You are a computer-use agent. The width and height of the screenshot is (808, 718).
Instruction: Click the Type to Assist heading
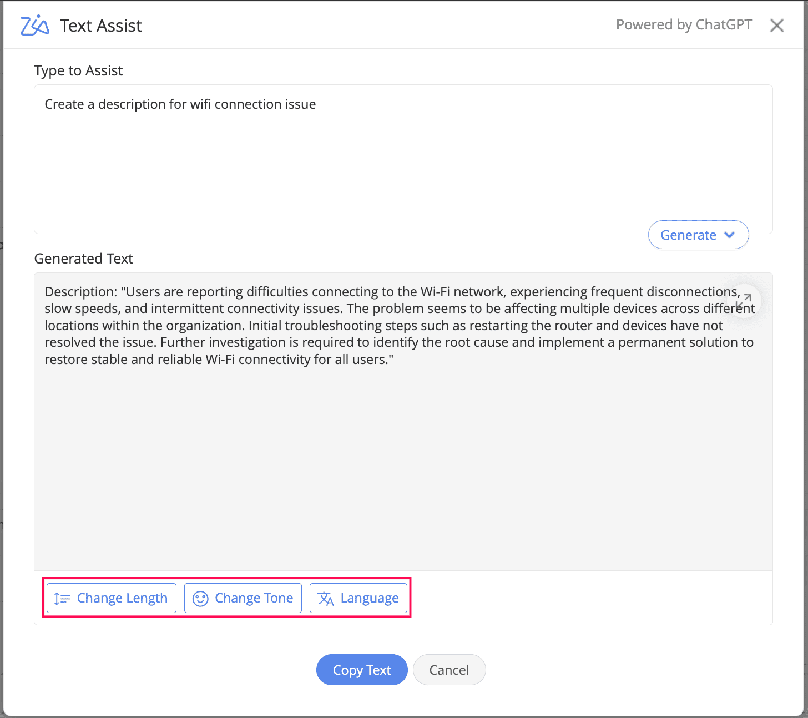78,70
